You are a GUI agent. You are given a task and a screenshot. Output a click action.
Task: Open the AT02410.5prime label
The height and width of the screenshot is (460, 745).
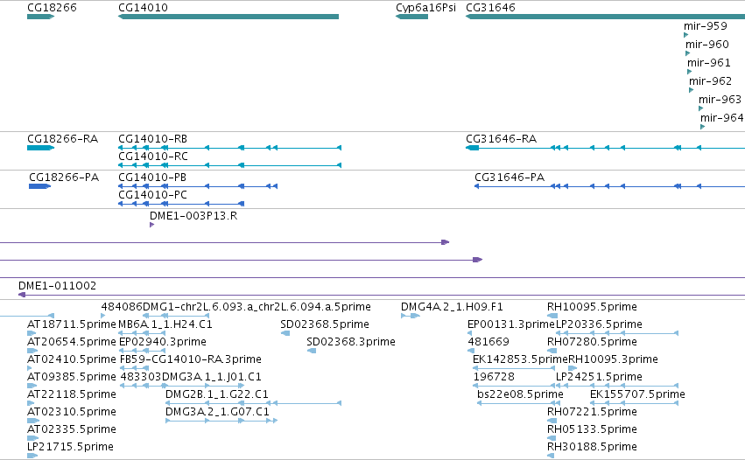coord(72,359)
